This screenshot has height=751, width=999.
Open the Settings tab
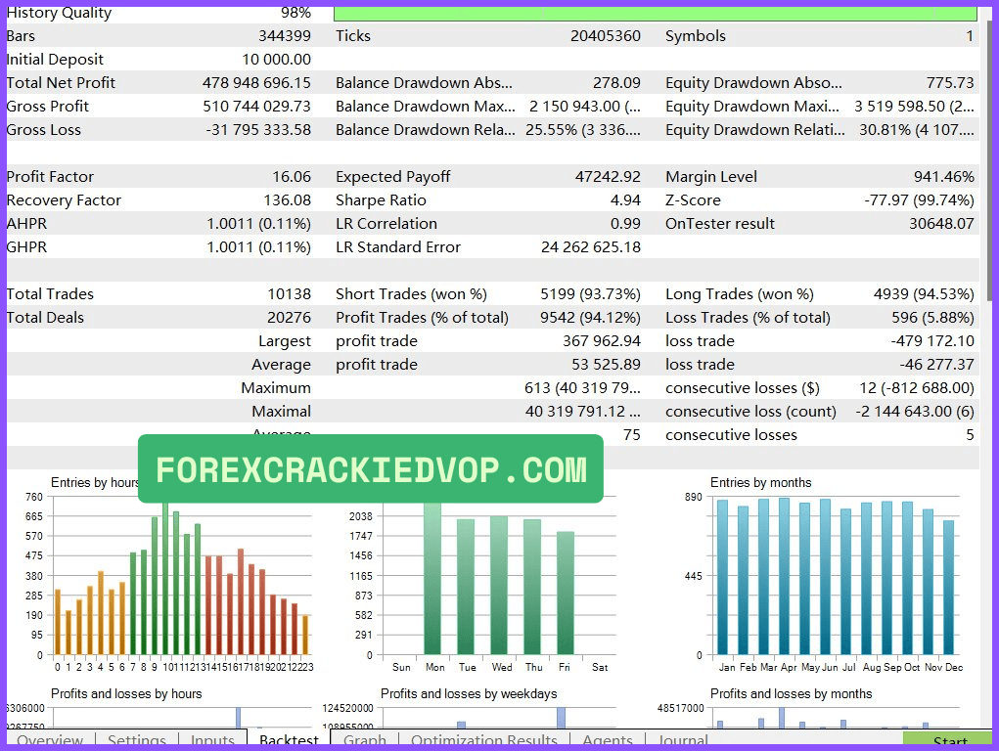pyautogui.click(x=136, y=740)
